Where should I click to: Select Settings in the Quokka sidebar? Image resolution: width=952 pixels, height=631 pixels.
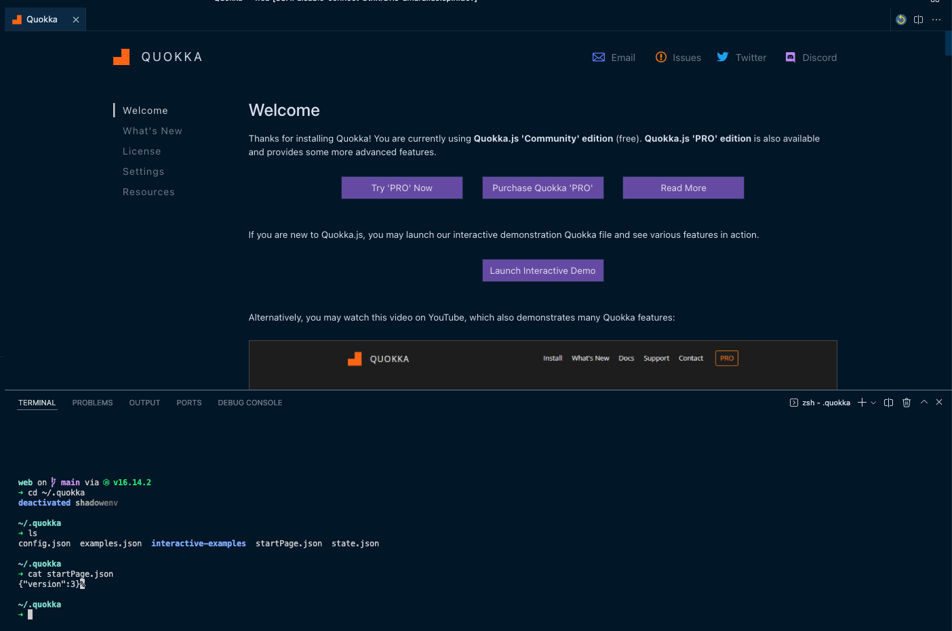(143, 171)
